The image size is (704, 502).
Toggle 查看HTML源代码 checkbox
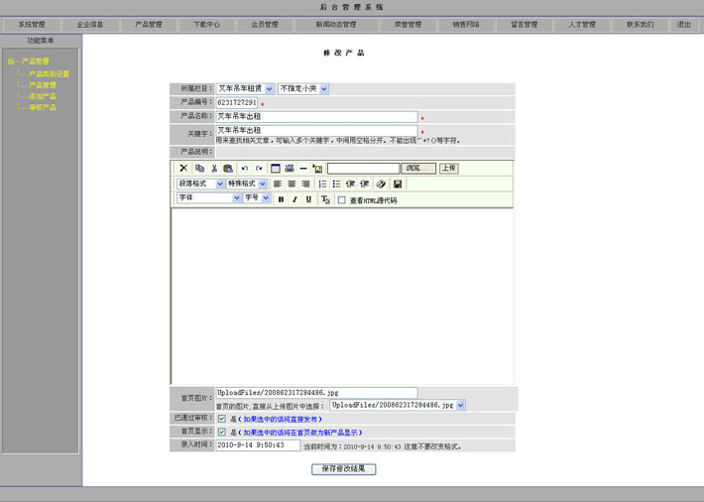click(x=342, y=199)
